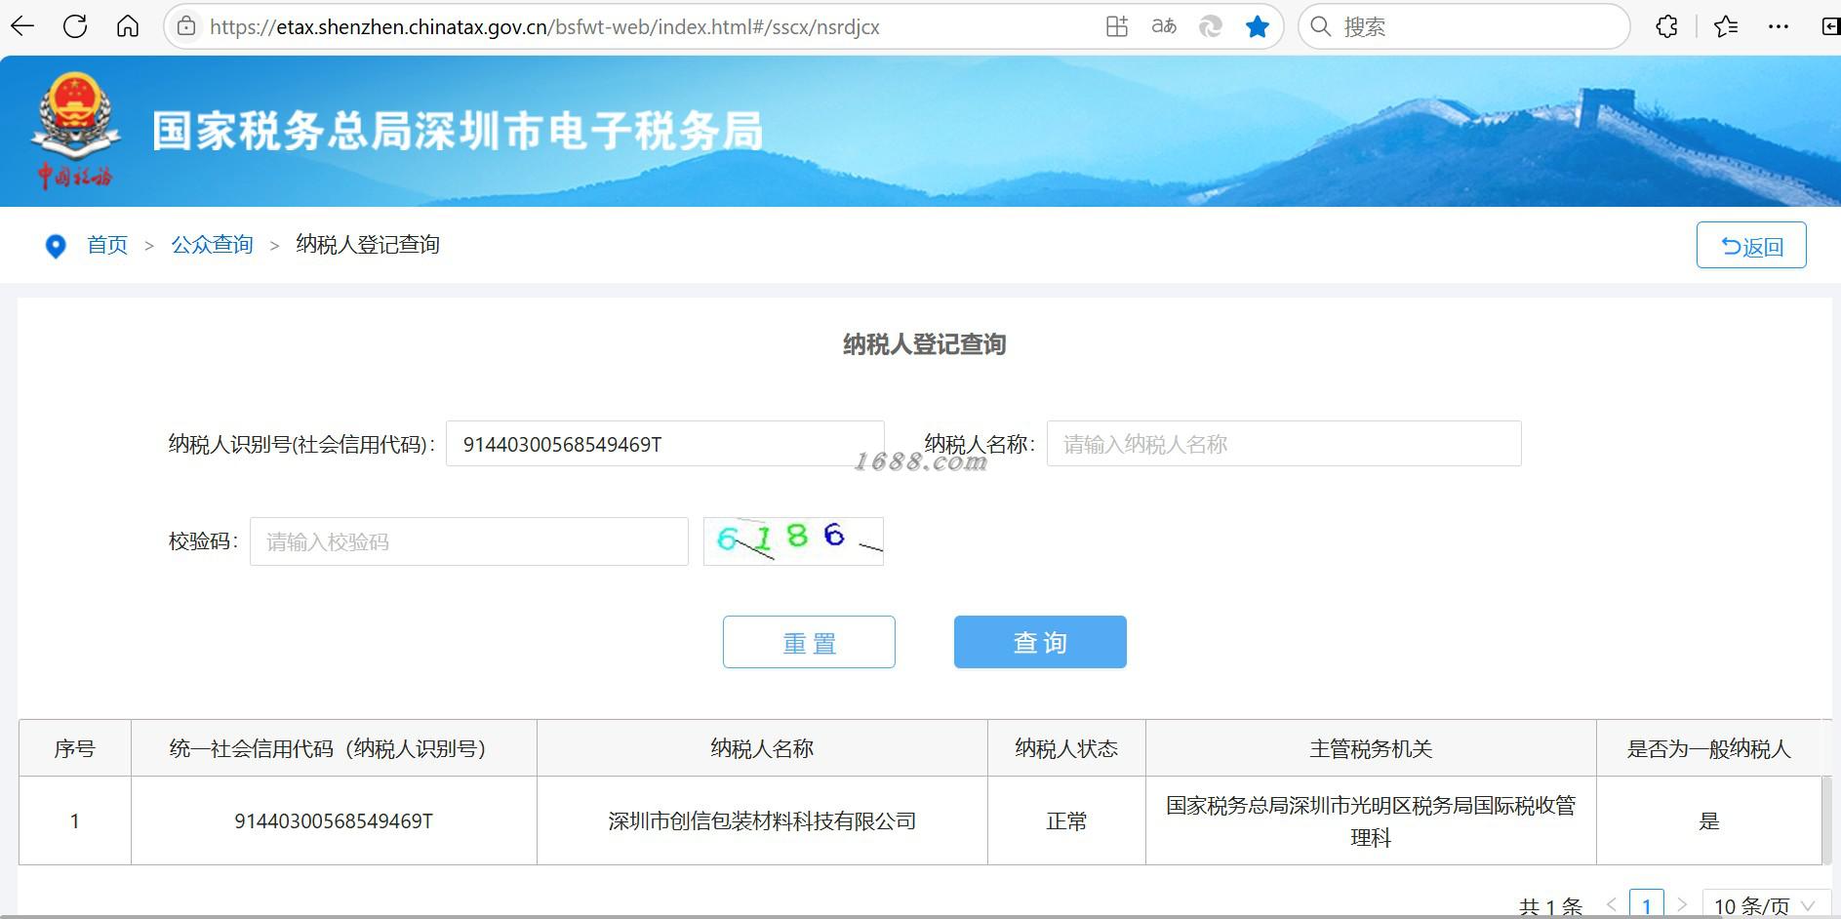Image resolution: width=1841 pixels, height=919 pixels.
Task: Click the row number 1 cell
Action: pyautogui.click(x=75, y=820)
